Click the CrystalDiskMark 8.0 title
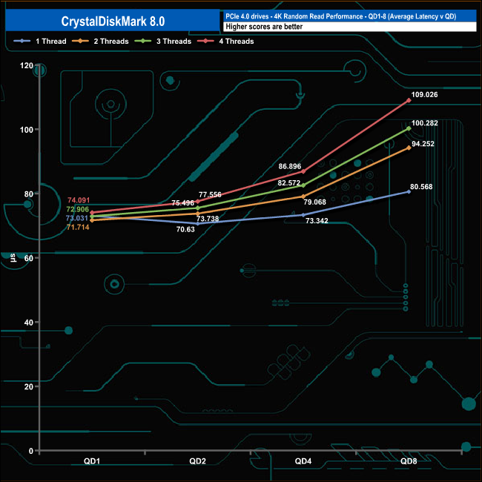Screen dimensions: 482x482 pos(113,22)
